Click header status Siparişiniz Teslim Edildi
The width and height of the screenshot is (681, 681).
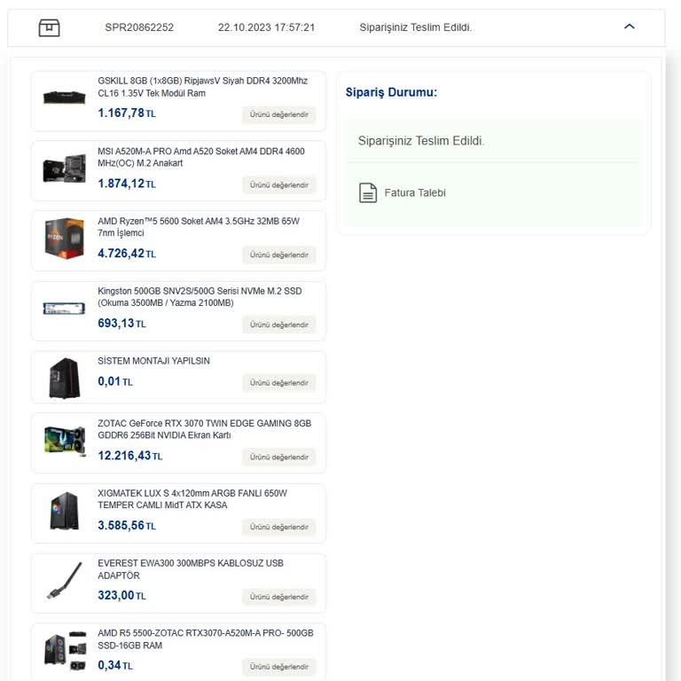(416, 27)
